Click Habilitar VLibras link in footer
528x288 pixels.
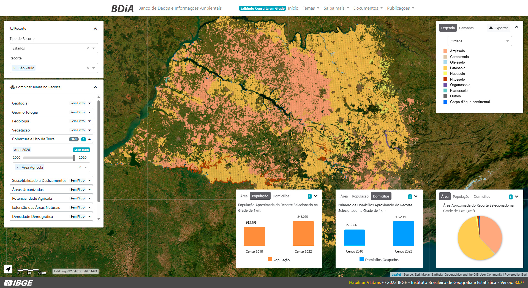click(365, 282)
